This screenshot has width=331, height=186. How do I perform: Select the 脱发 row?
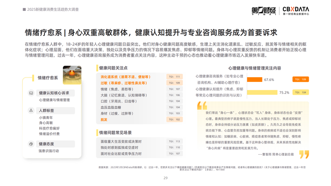click(x=140, y=120)
